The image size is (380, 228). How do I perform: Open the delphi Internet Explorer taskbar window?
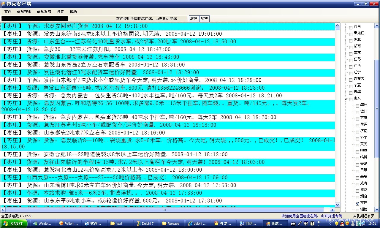[197, 224]
